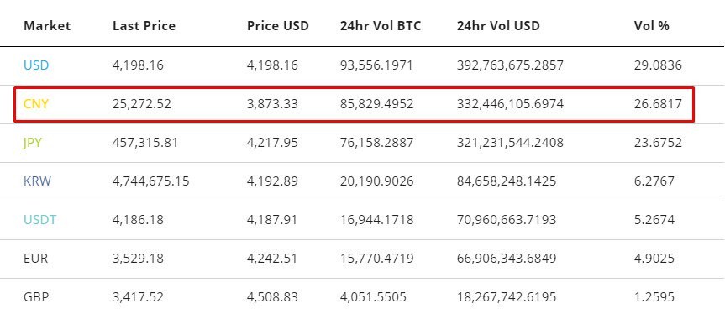This screenshot has width=725, height=314.
Task: Click the CNY last price 25,272.52
Action: pyautogui.click(x=141, y=104)
